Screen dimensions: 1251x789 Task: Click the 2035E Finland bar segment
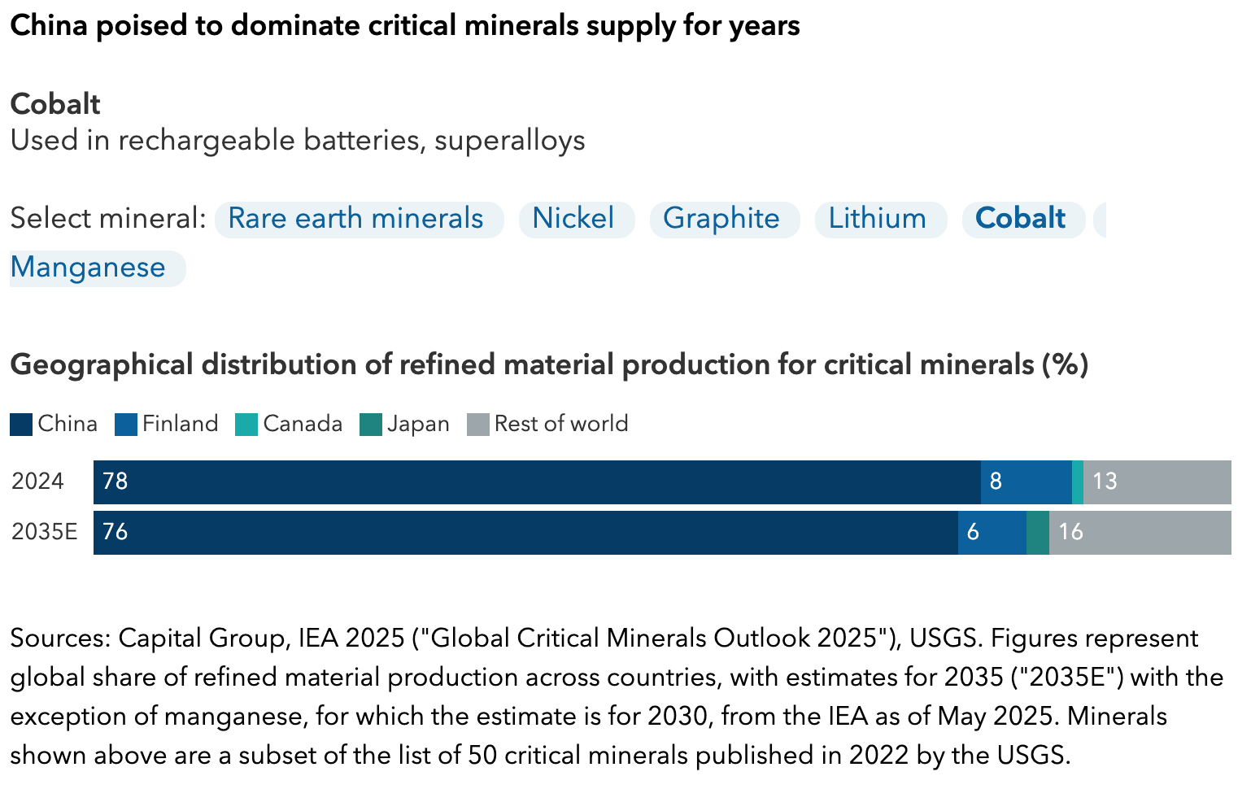point(992,533)
